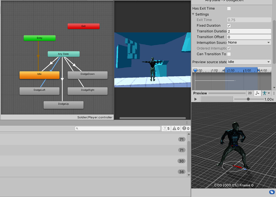
Task: Open the Preview panel three-dot options menu
Action: [x=274, y=93]
